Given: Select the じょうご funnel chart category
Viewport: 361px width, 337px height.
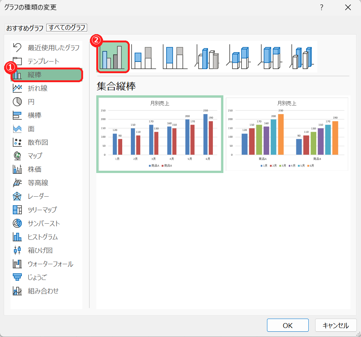Looking at the screenshot, I should click(x=46, y=277).
